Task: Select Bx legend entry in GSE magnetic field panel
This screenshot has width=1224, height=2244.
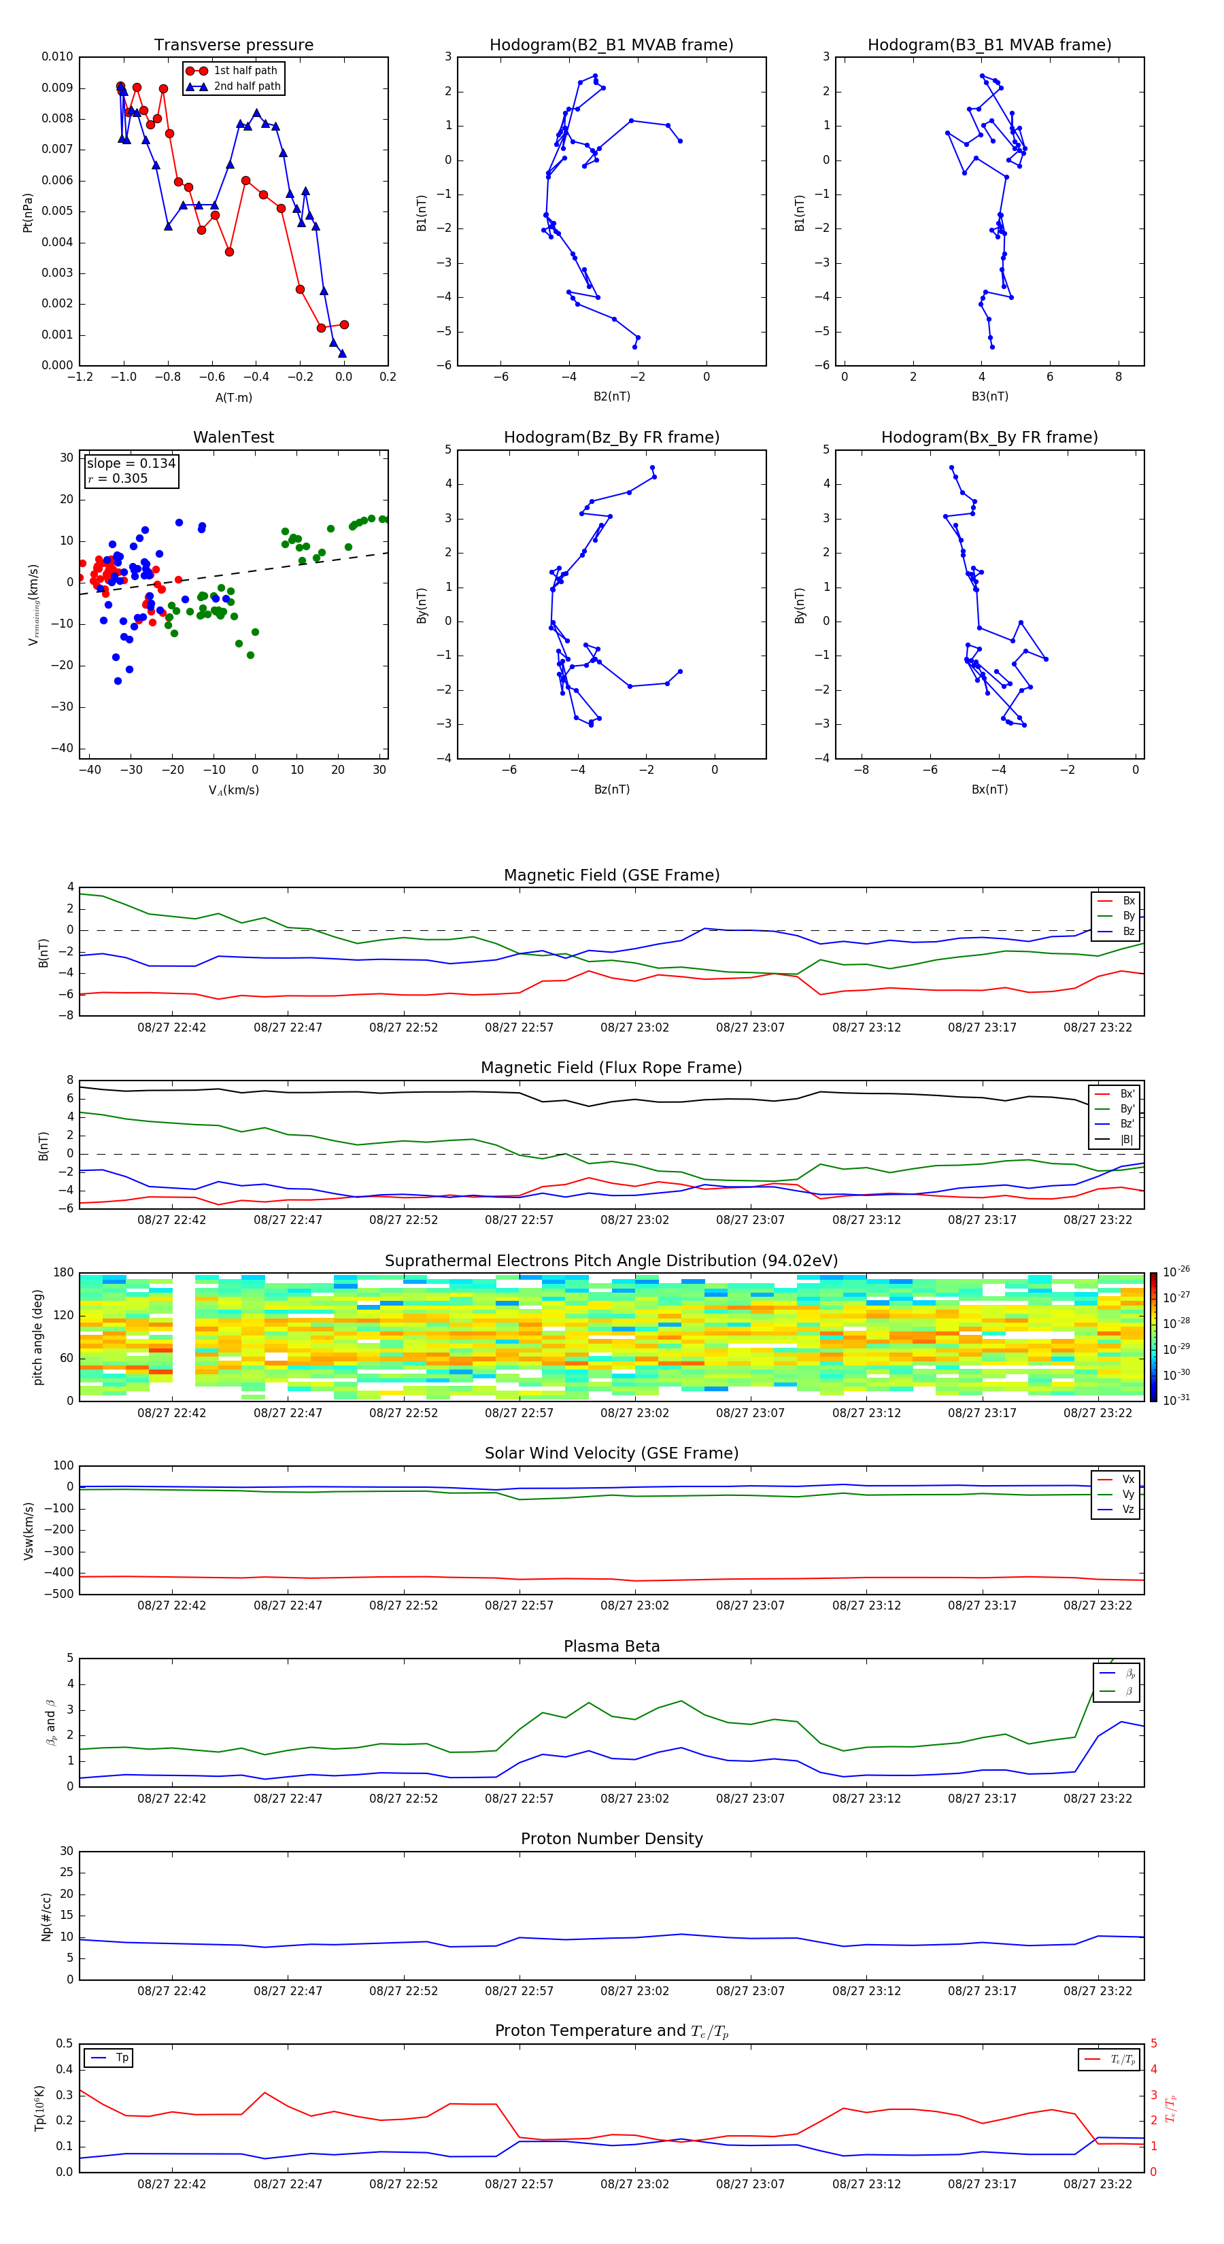Action: (x=1116, y=901)
